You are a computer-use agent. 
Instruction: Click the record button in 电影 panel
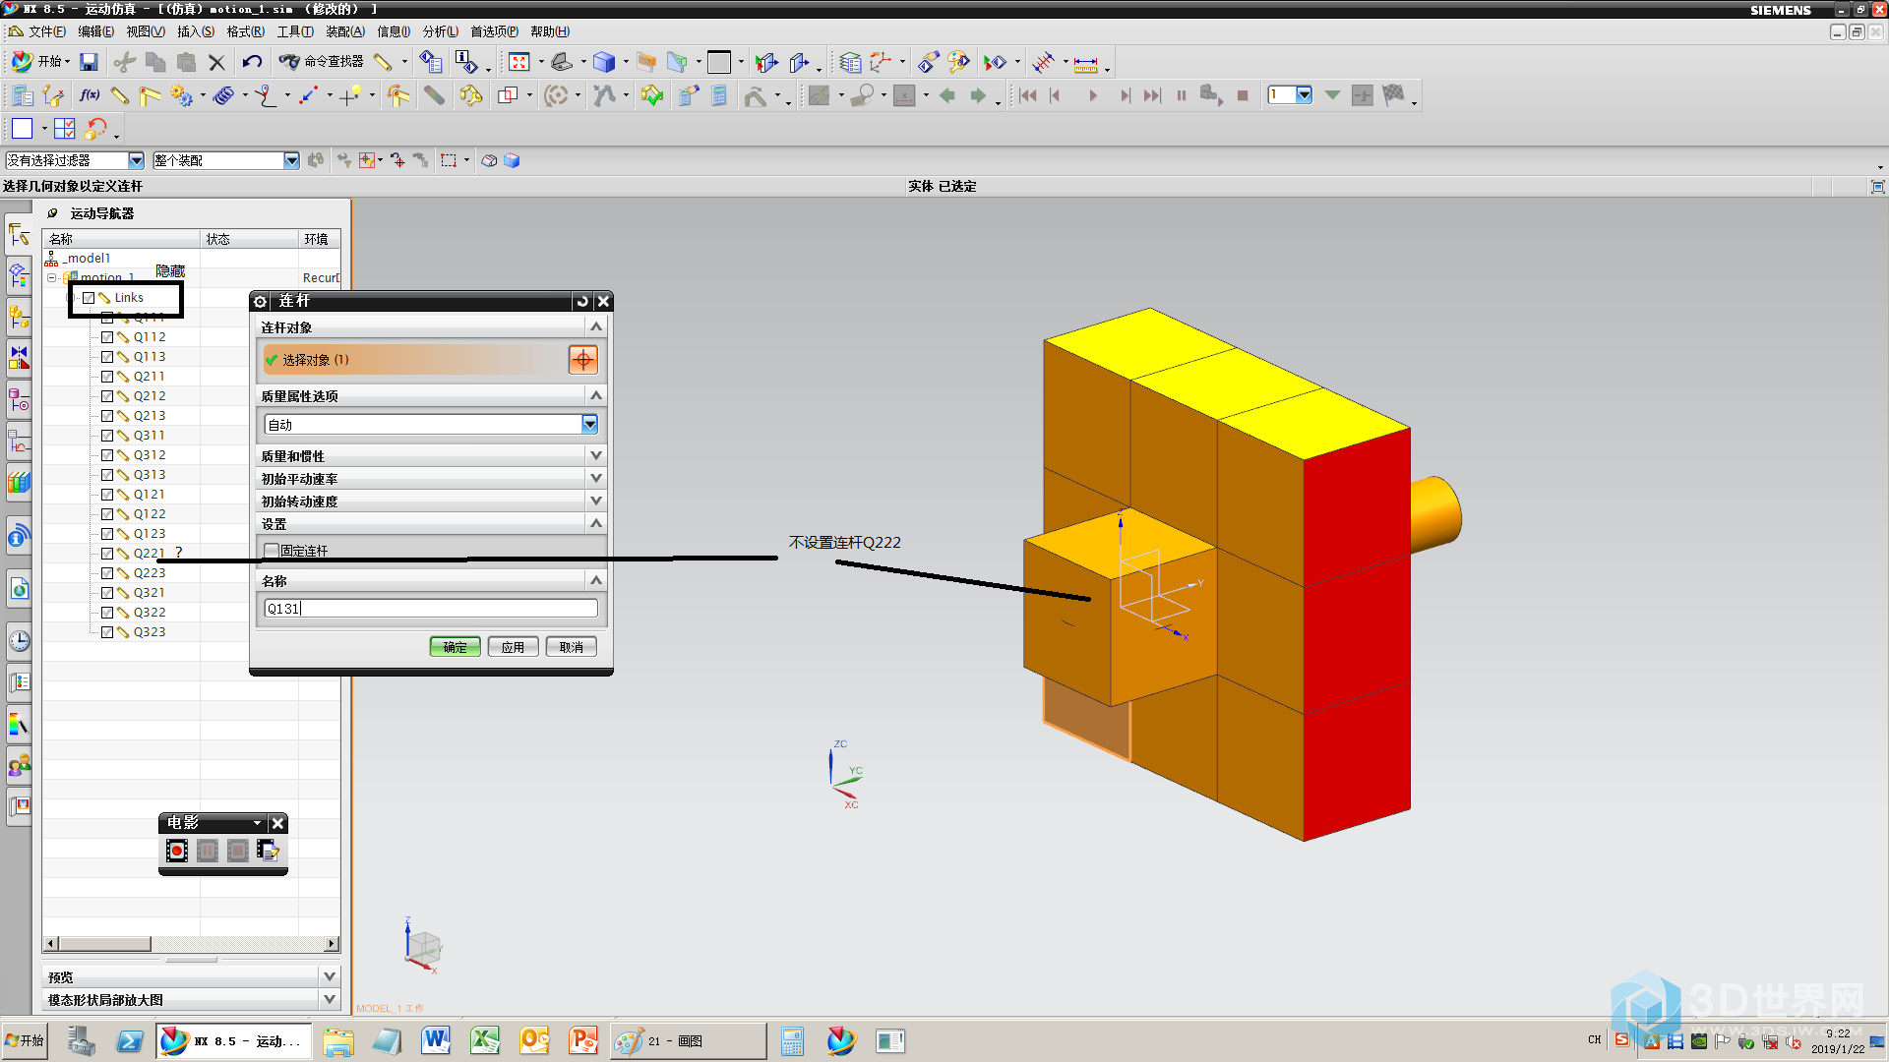point(177,851)
